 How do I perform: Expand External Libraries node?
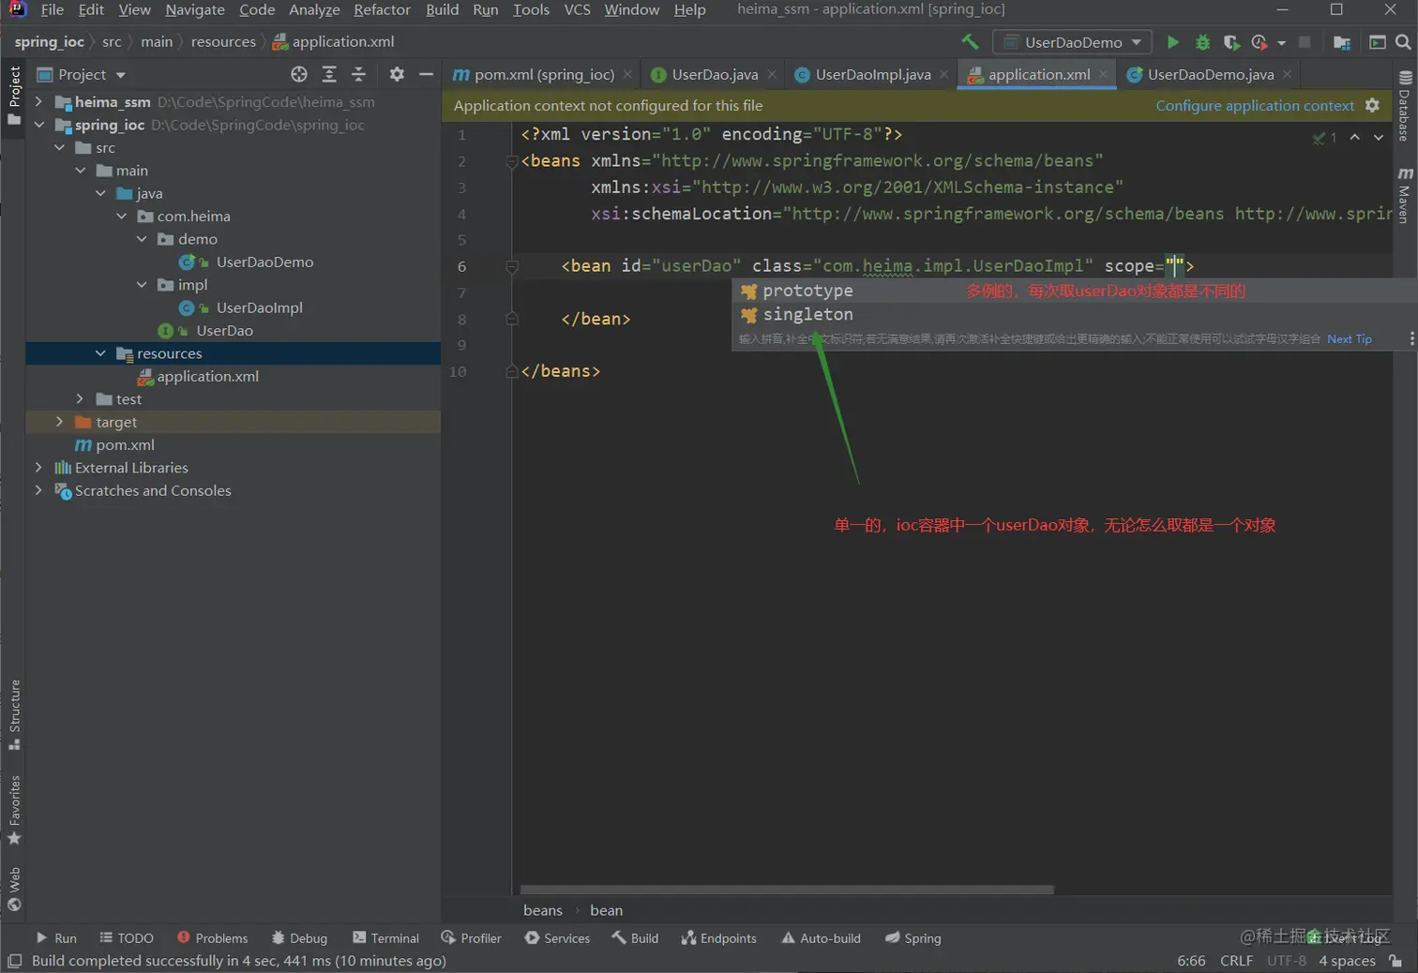(x=38, y=467)
